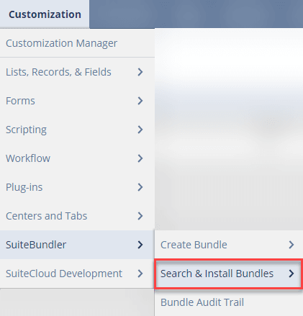Viewport: 303px width, 316px height.
Task: Expand the Create Bundle chevron
Action: tap(291, 245)
